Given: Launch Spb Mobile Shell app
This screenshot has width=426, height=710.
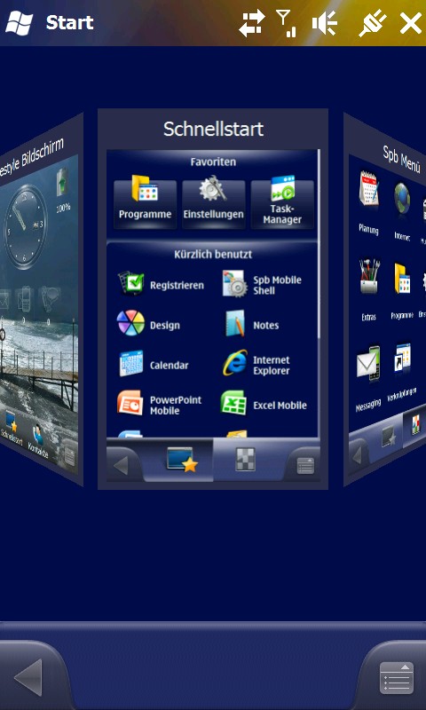Looking at the screenshot, I should pyautogui.click(x=263, y=285).
